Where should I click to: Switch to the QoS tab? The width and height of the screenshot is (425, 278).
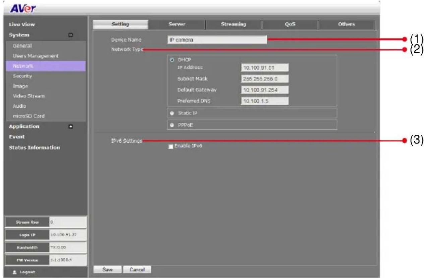pos(290,24)
